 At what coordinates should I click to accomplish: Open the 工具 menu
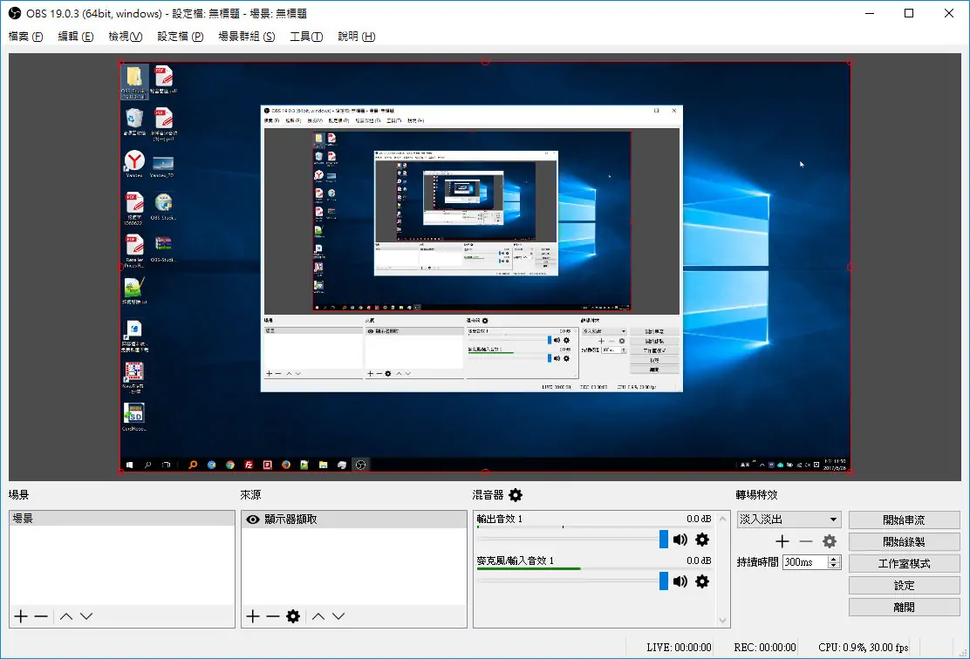pyautogui.click(x=306, y=37)
